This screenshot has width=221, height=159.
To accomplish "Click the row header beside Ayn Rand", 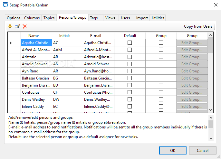I will (14, 71).
